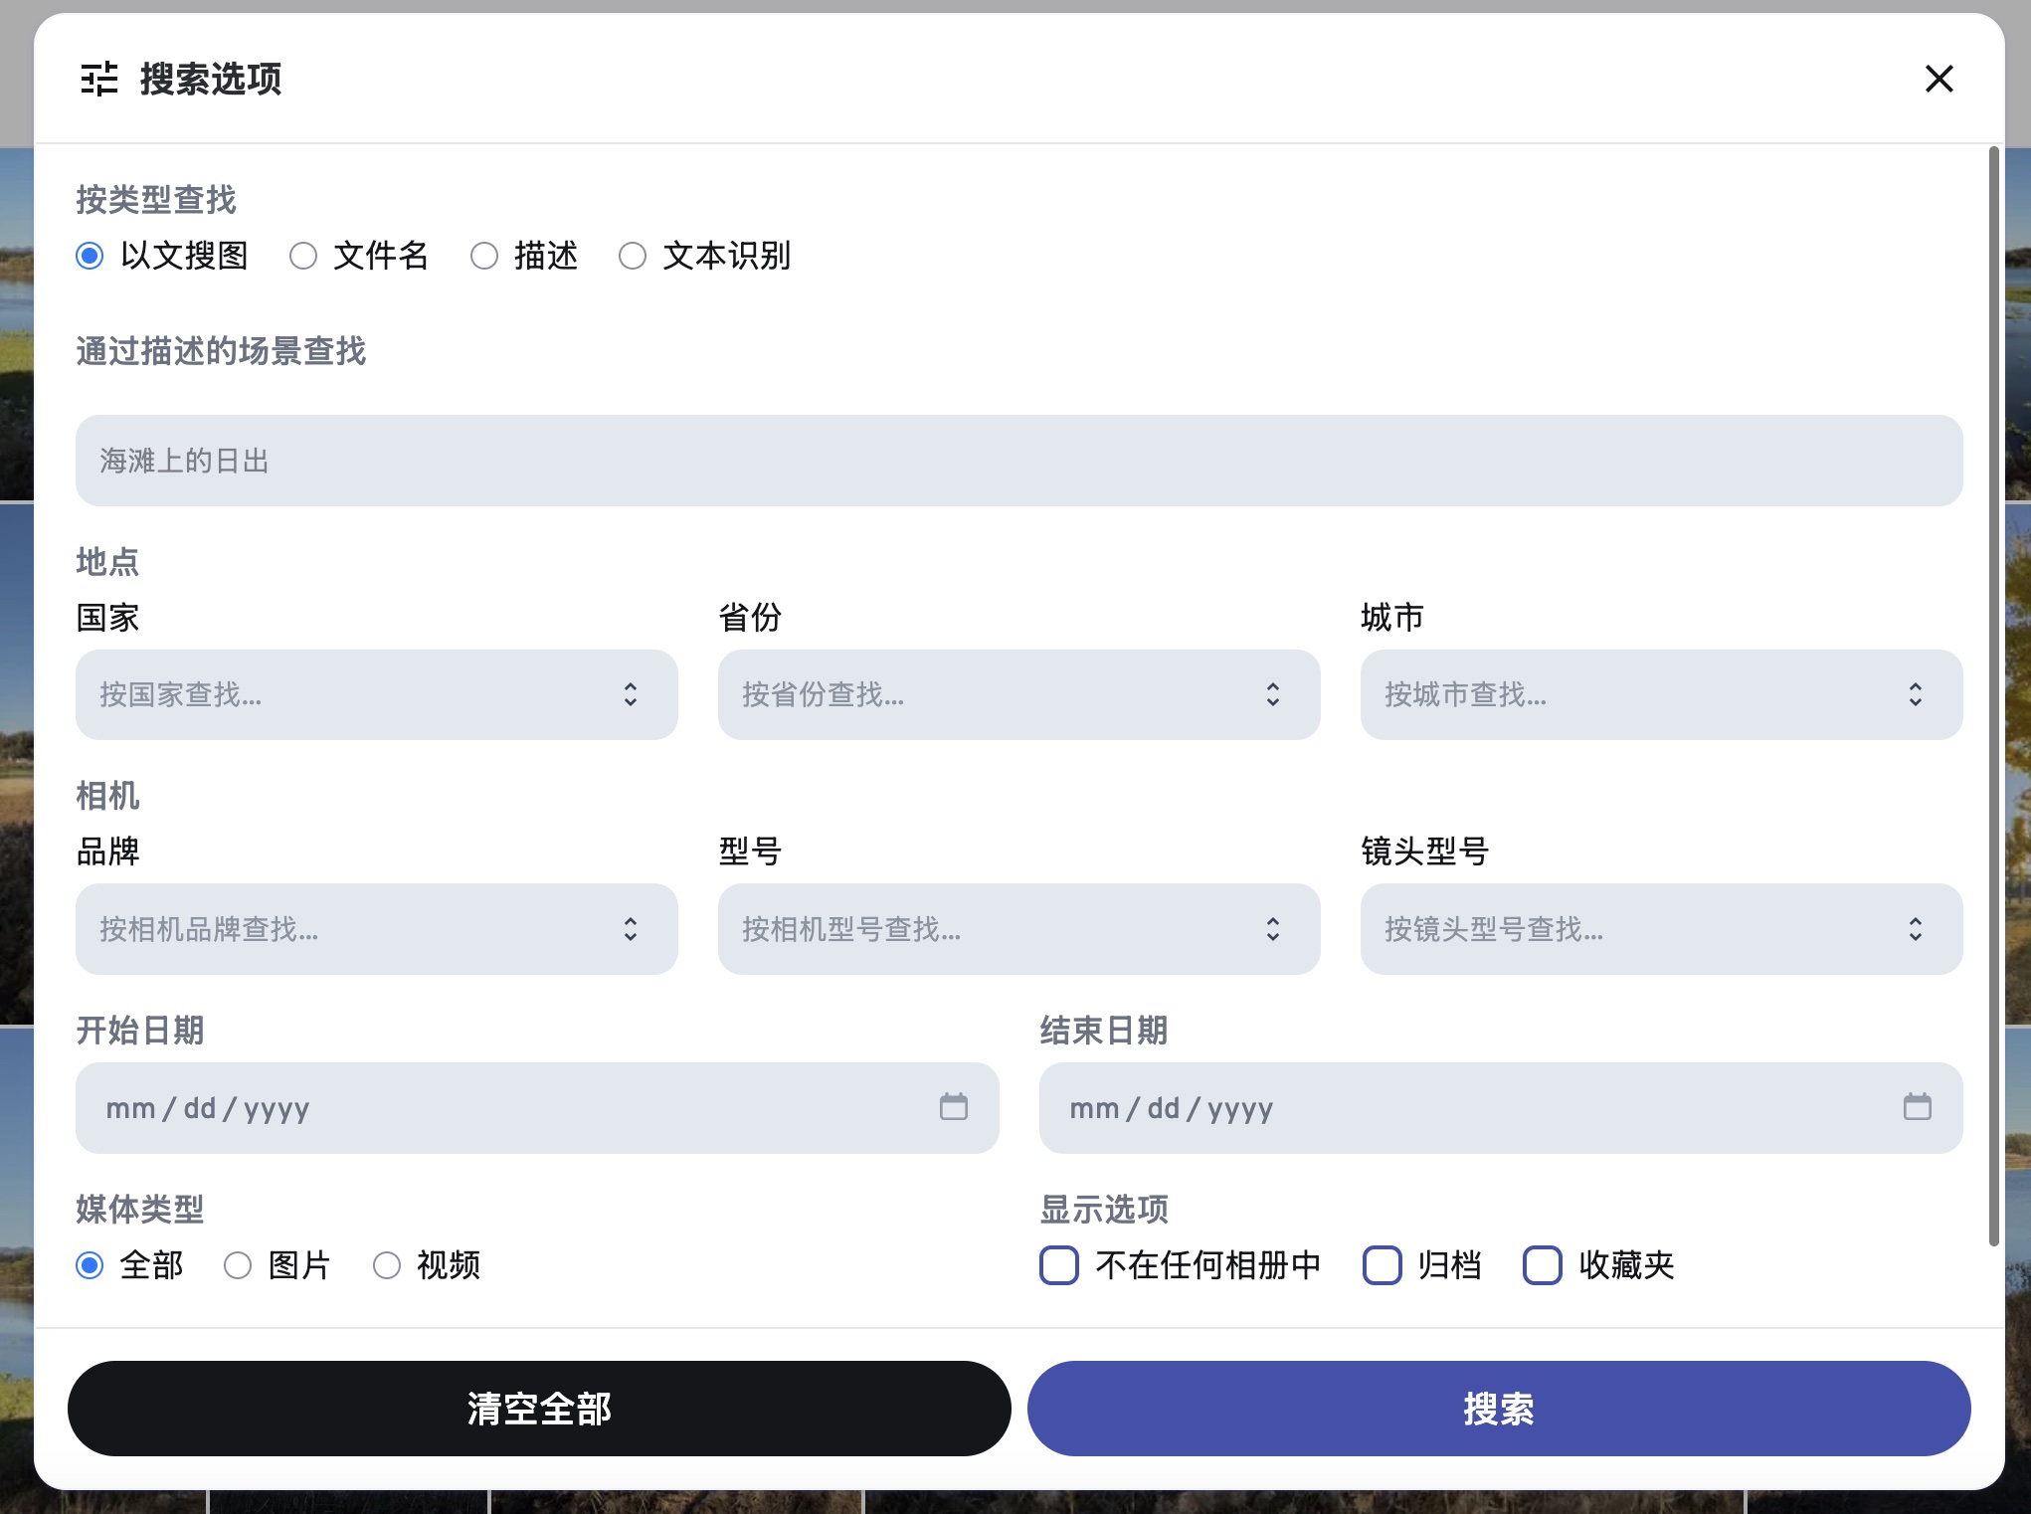The image size is (2031, 1514).
Task: Click the 国家 dropdown chevron arrows
Action: pyautogui.click(x=631, y=694)
